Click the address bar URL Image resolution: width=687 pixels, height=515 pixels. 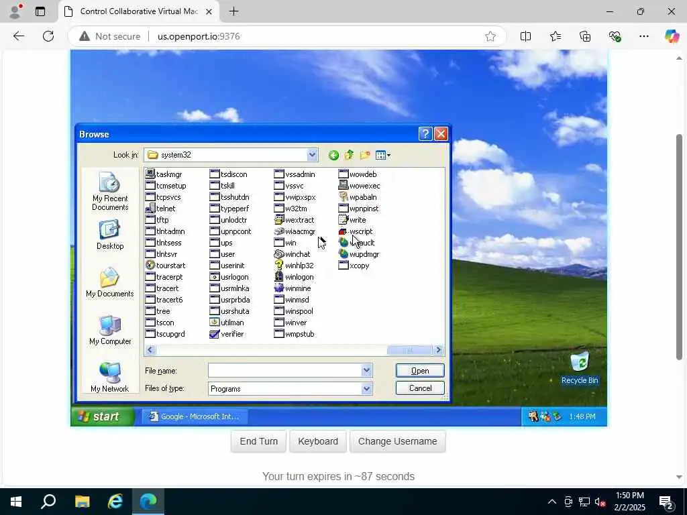[199, 36]
